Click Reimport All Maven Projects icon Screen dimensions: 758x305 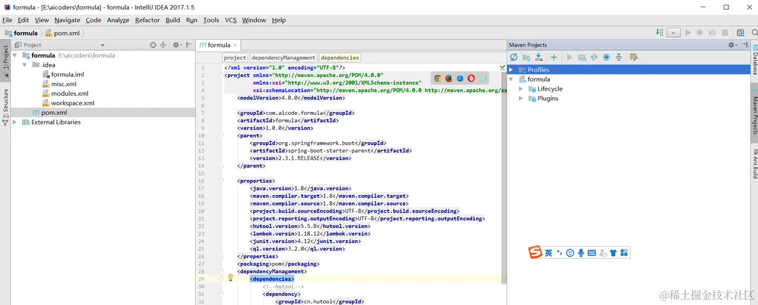[x=513, y=57]
